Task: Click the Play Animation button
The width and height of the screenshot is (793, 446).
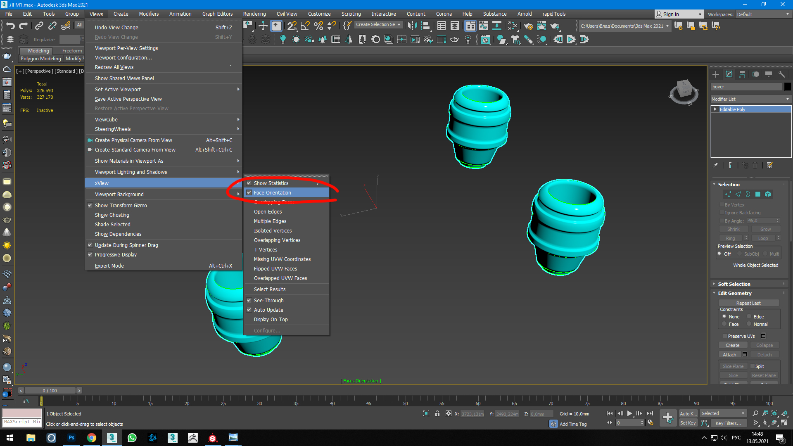Action: (x=629, y=413)
